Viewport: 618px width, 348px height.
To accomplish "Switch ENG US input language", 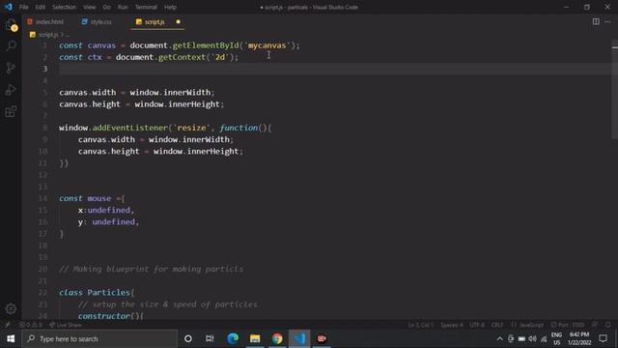I will point(556,338).
